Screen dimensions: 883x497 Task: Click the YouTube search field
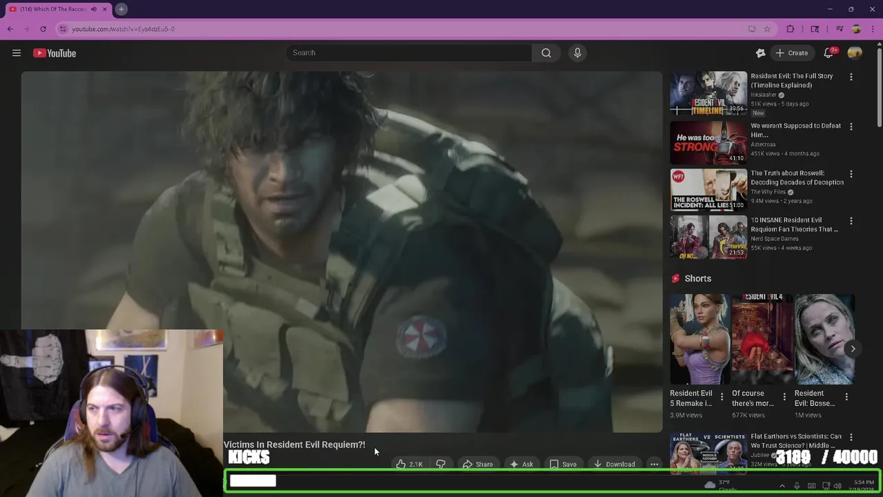click(x=408, y=52)
